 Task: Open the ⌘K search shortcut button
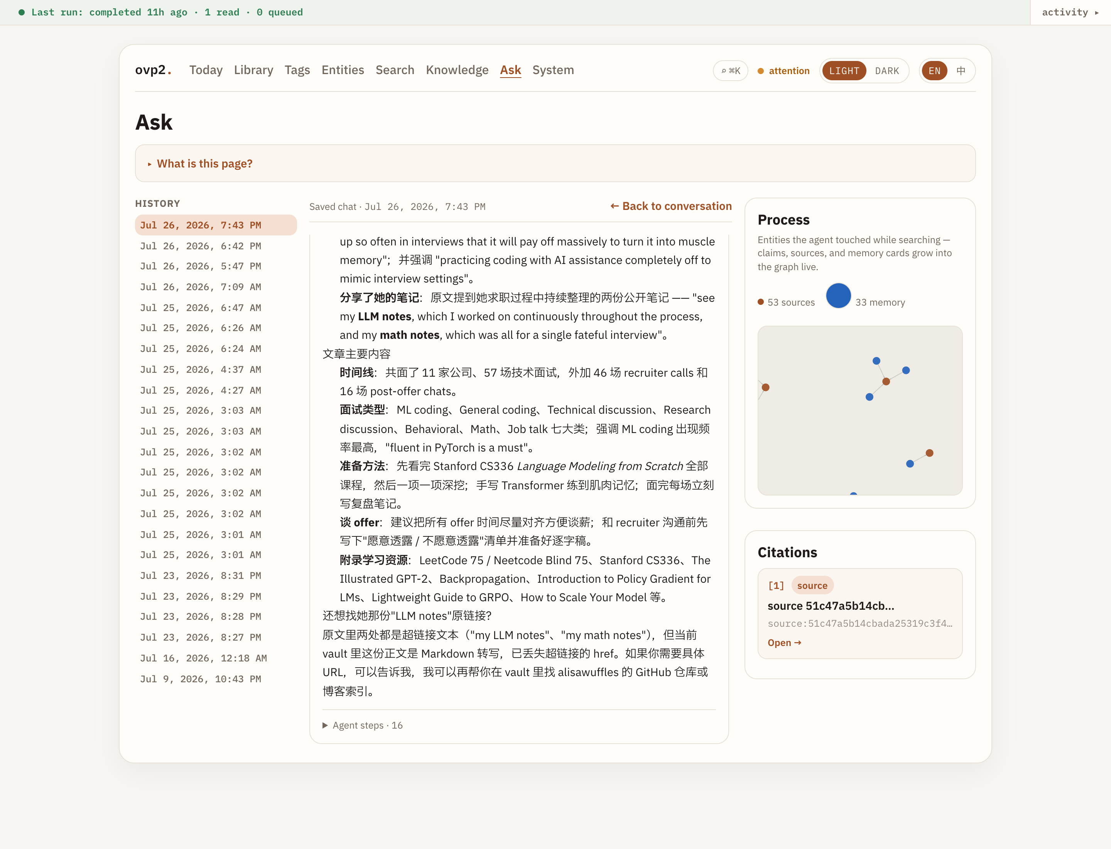(x=730, y=71)
